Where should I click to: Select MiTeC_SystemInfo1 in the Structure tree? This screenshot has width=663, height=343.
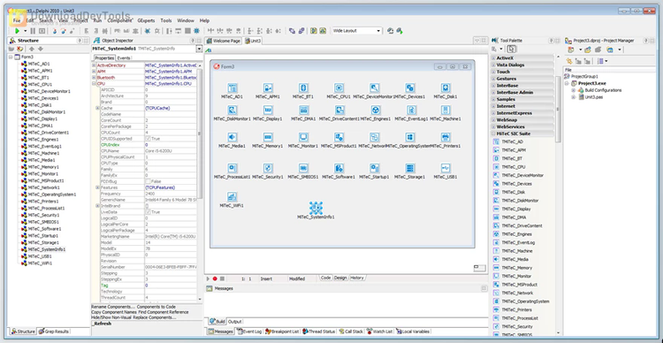pyautogui.click(x=47, y=249)
